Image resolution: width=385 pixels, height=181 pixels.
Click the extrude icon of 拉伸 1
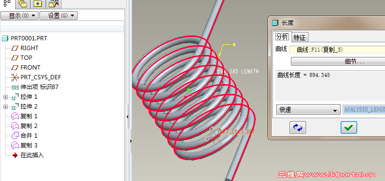tap(15, 97)
